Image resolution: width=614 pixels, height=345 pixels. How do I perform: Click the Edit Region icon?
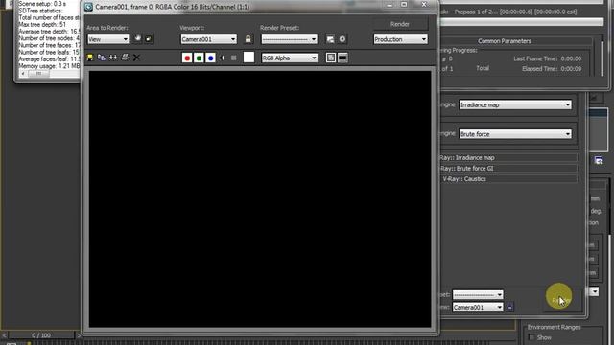pos(138,38)
